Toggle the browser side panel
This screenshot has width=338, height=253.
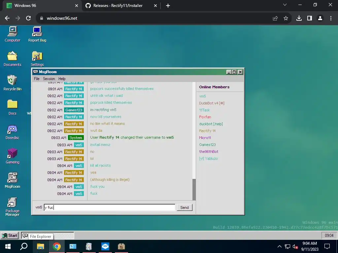pyautogui.click(x=310, y=18)
